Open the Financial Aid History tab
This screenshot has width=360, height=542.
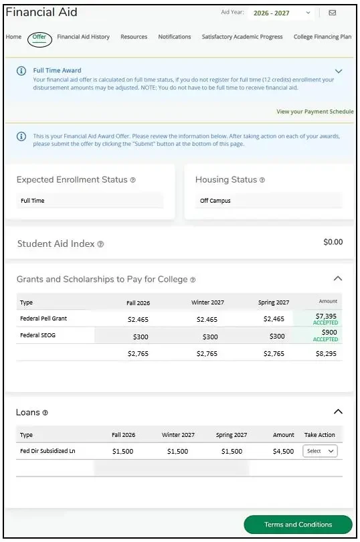pyautogui.click(x=84, y=37)
